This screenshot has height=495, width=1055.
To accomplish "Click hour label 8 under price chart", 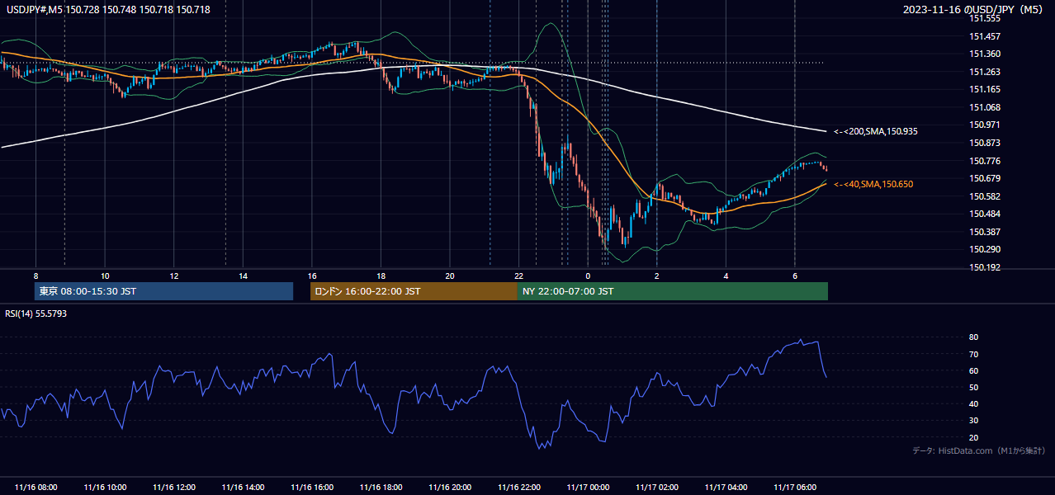I will point(35,276).
